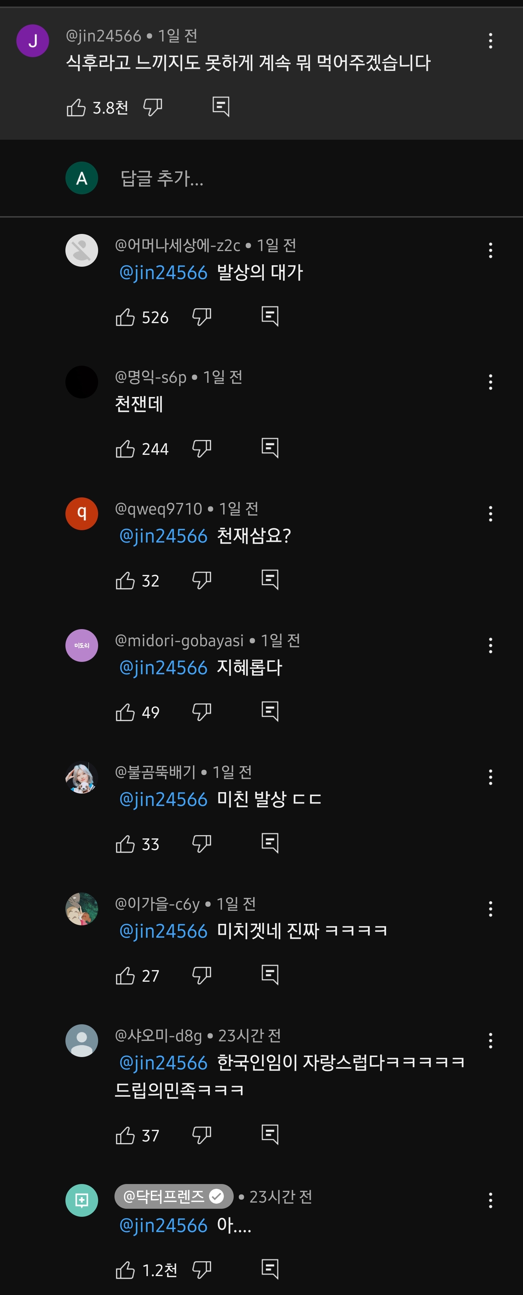
Task: Open more options for @어머나세상에-z2c reply
Action: [490, 250]
